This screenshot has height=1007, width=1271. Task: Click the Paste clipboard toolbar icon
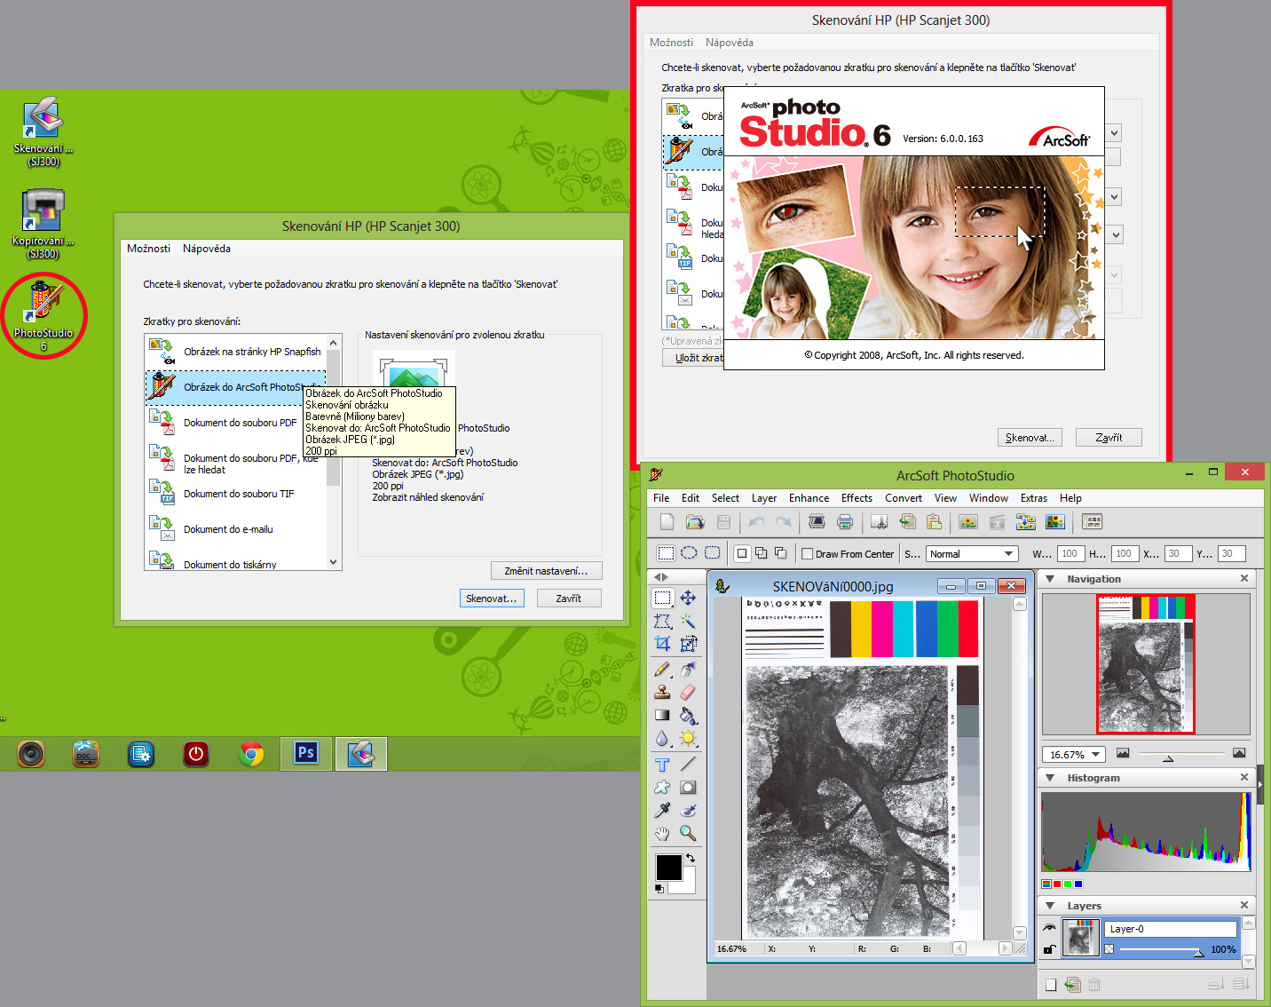tap(934, 522)
